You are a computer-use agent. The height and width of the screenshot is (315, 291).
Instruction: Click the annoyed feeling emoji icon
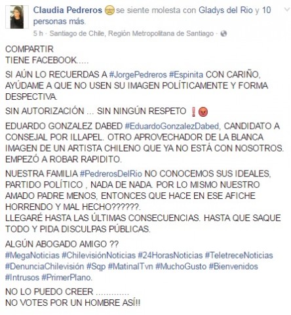109,10
